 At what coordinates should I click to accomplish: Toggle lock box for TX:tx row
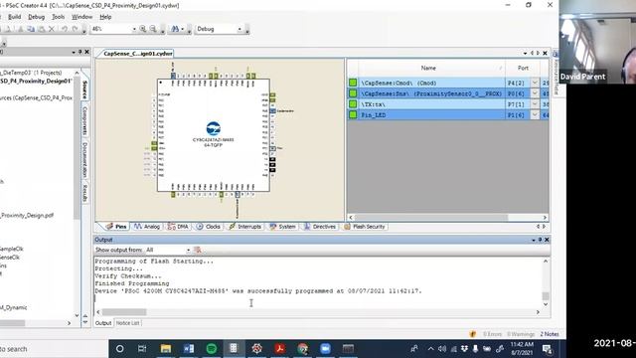[353, 104]
